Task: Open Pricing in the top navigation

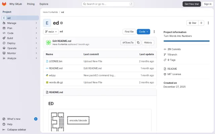Action: pyautogui.click(x=31, y=4)
